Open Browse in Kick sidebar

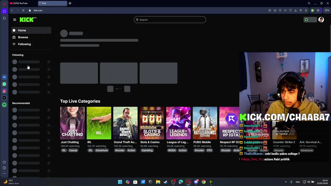point(31,37)
